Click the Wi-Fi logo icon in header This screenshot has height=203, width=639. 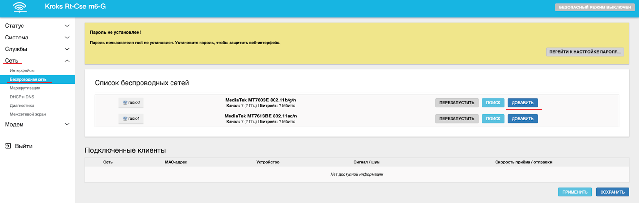coord(20,7)
